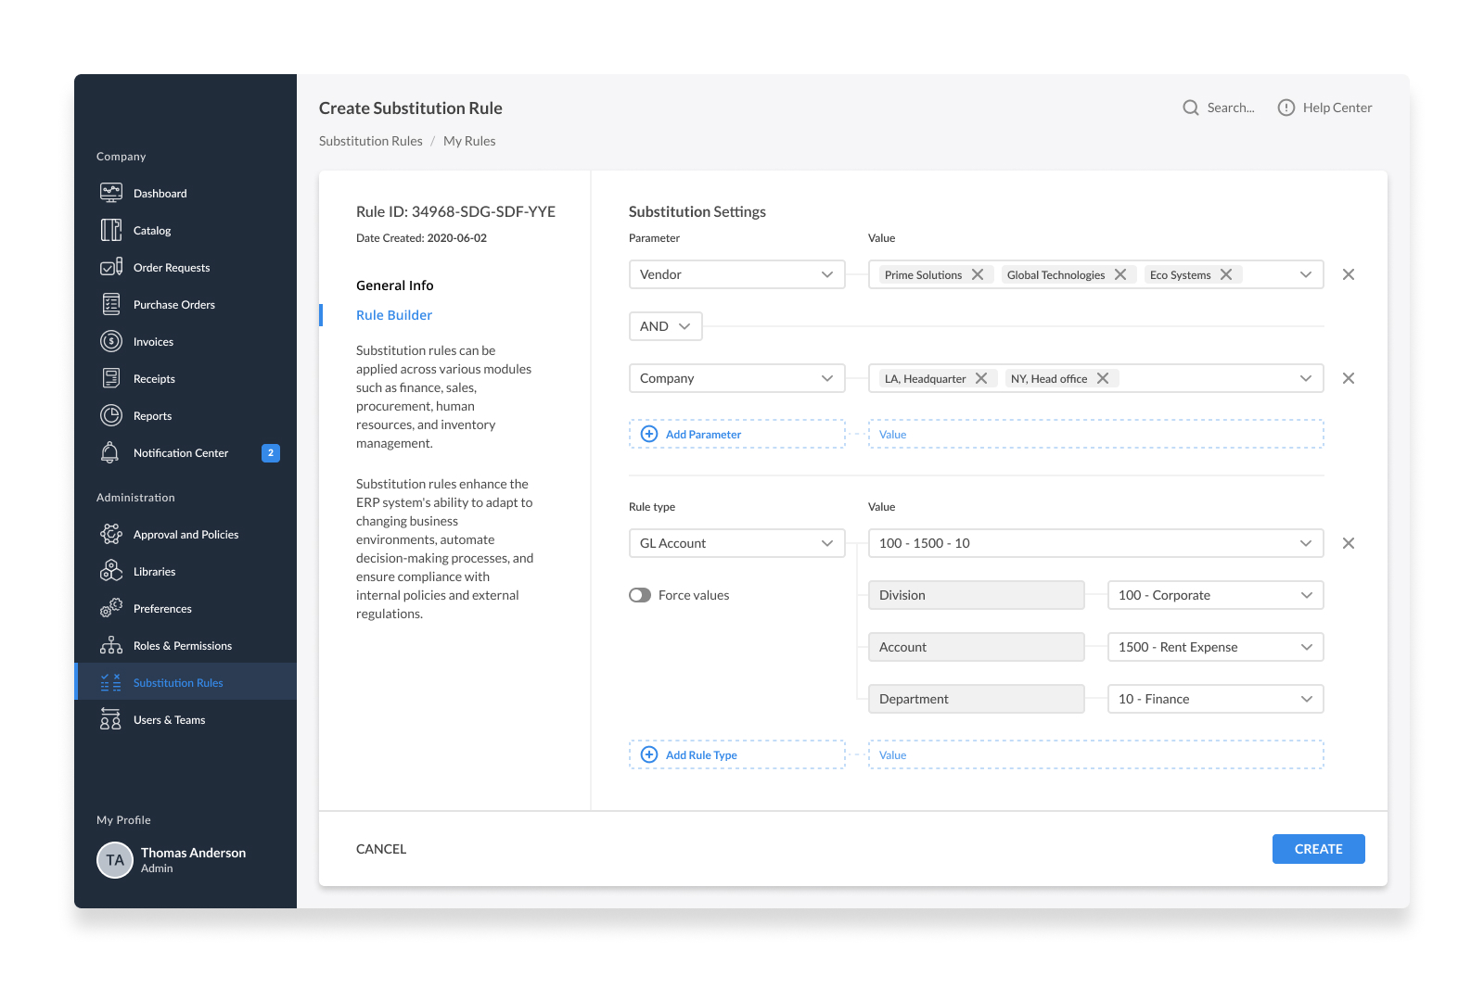Click the notification count badge 2
Image resolution: width=1484 pixels, height=1001 pixels.
(x=271, y=453)
